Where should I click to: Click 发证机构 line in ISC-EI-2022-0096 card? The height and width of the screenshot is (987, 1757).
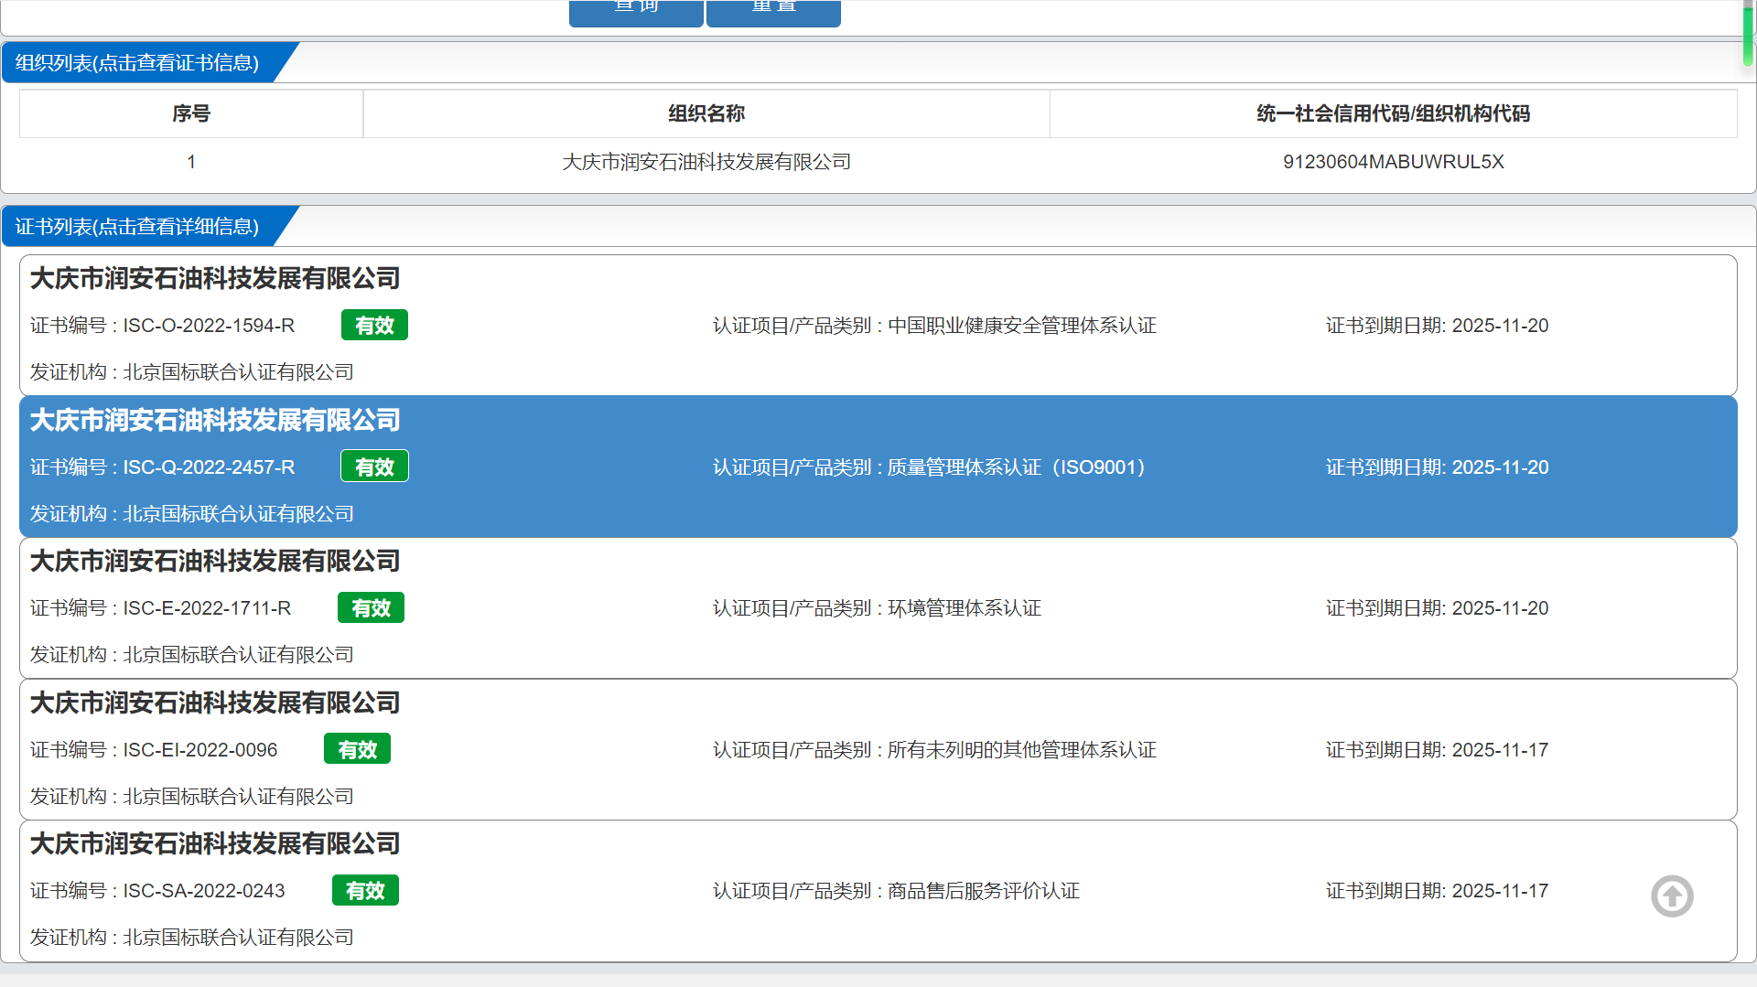[x=191, y=797]
